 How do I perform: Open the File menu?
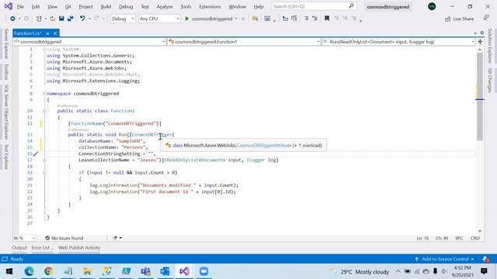(20, 7)
